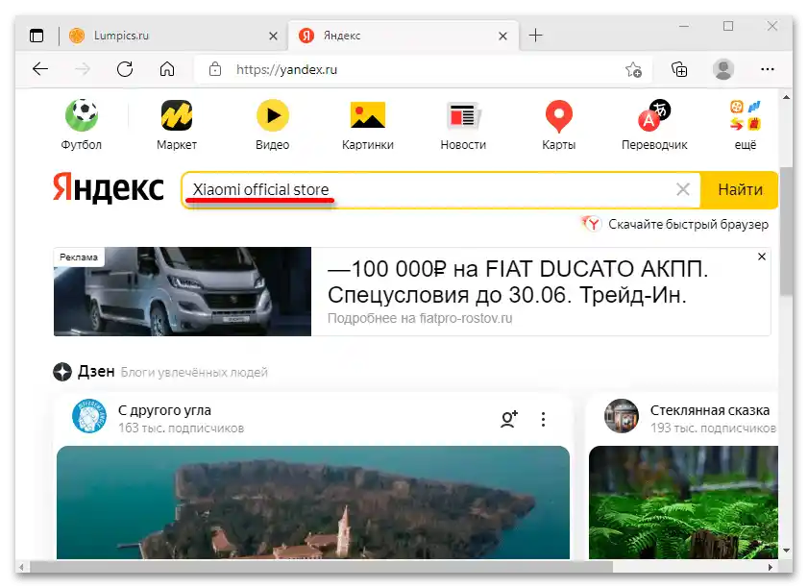Click 163 тыс. подписчиков text
Screen dimensions: 808x588
pyautogui.click(x=181, y=429)
